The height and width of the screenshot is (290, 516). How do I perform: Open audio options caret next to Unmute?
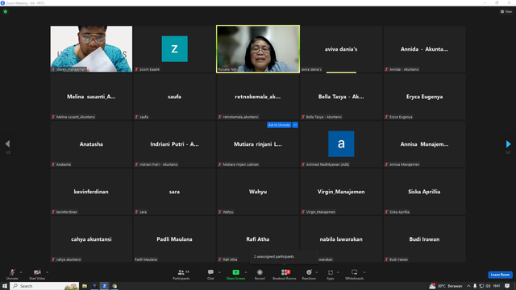pos(21,272)
